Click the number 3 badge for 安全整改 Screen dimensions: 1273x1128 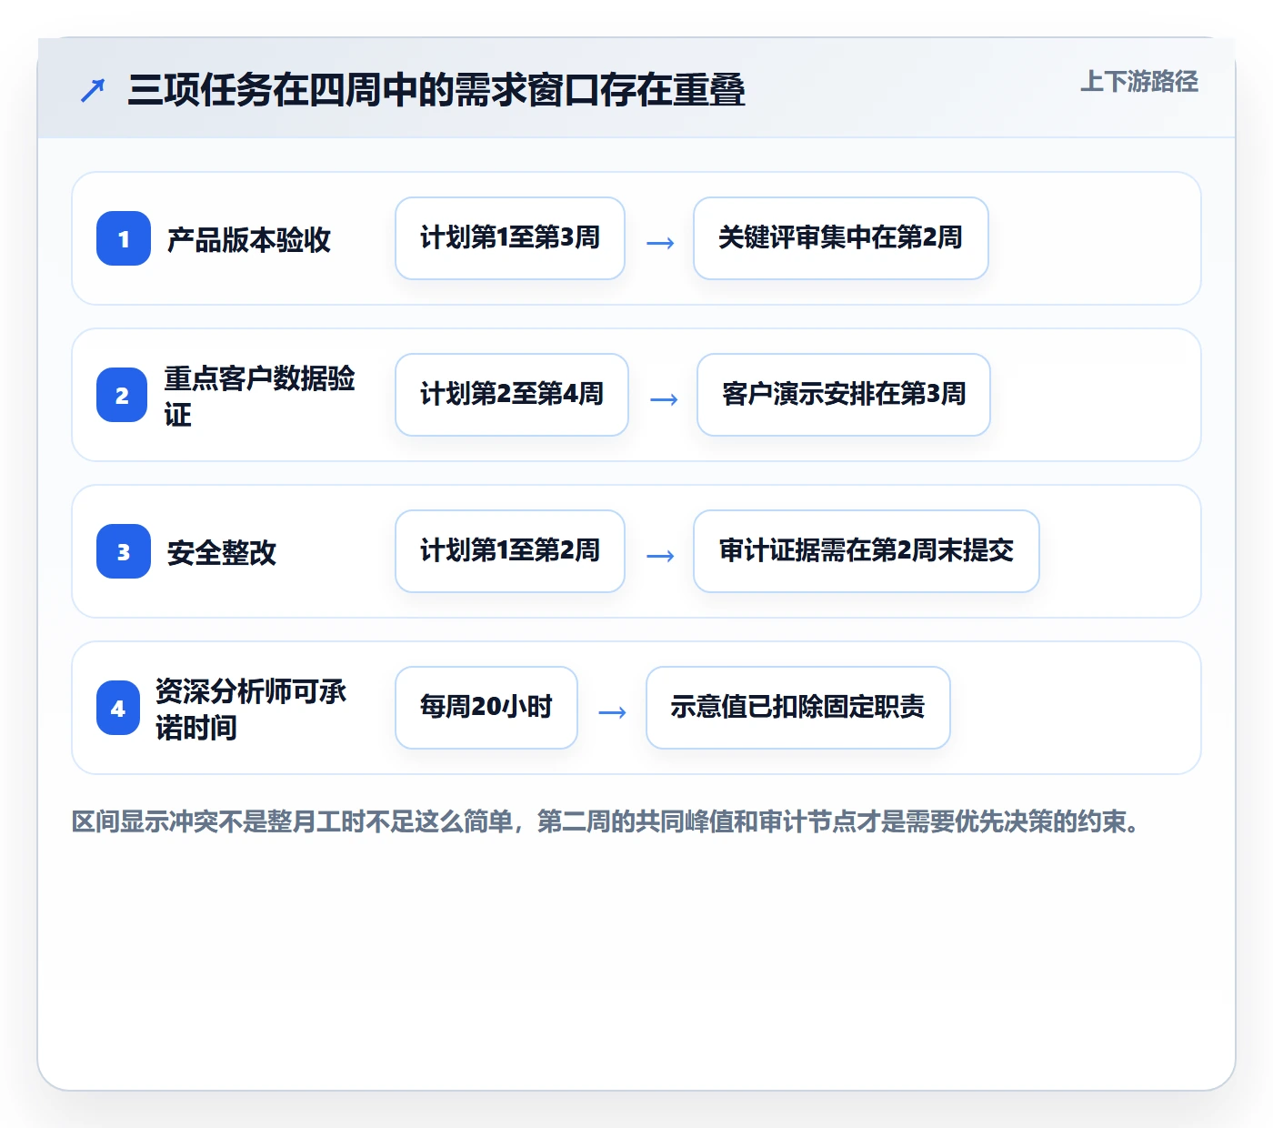coord(124,551)
